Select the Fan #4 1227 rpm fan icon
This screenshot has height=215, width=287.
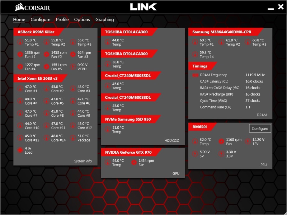20,67
